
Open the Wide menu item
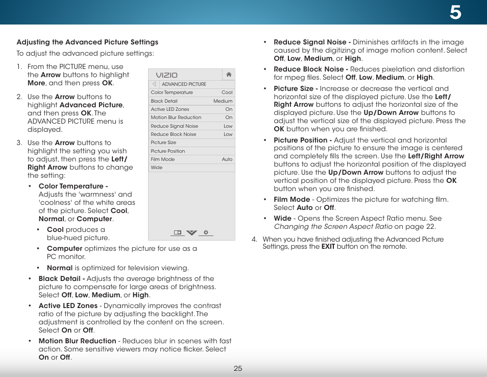tap(191, 168)
